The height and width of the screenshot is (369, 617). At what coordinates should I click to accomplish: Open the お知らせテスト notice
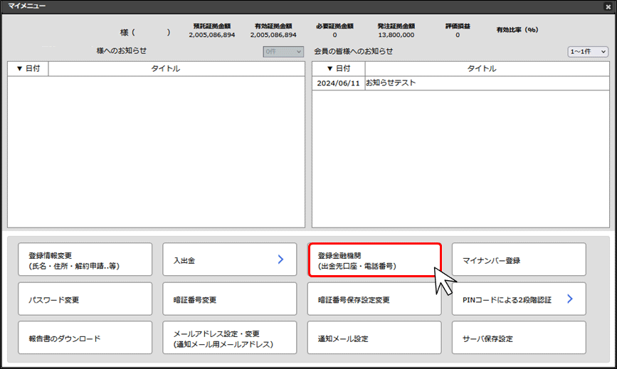click(391, 83)
